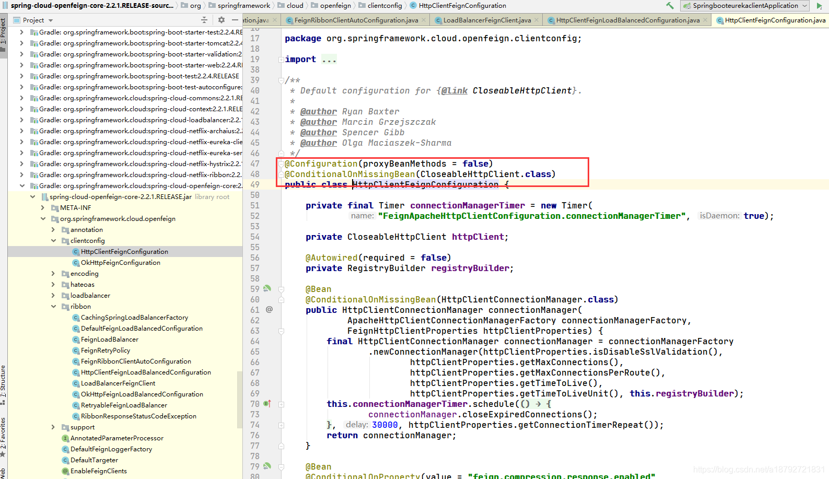The image size is (829, 479).
Task: Toggle the import statements fold at line 19
Action: point(281,60)
